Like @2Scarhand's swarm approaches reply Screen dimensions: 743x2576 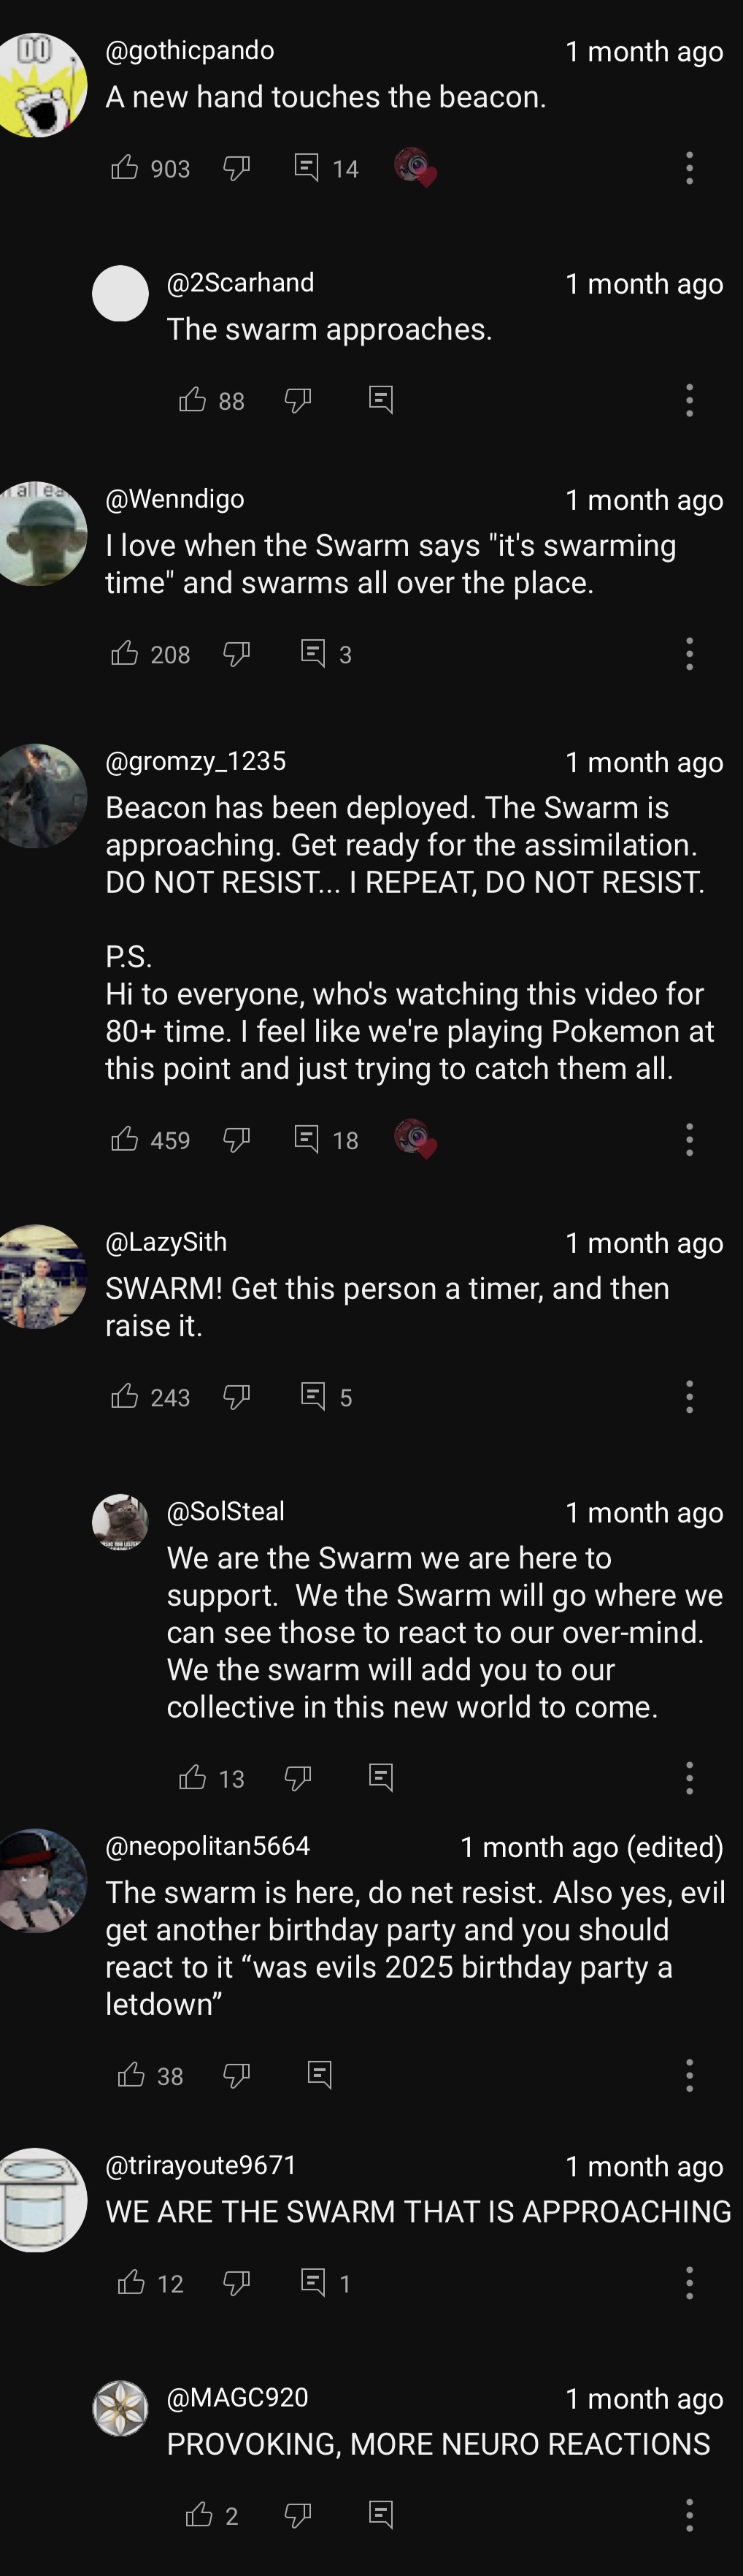[x=193, y=400]
